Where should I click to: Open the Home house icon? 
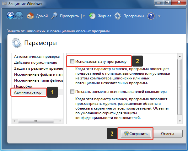click(x=30, y=16)
